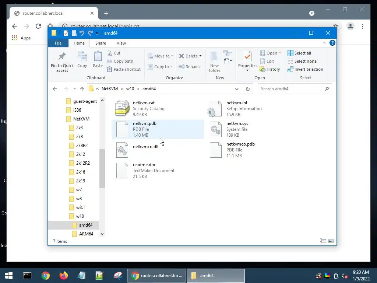Open the Copy to dropdown
The height and width of the screenshot is (283, 377).
tap(161, 67)
